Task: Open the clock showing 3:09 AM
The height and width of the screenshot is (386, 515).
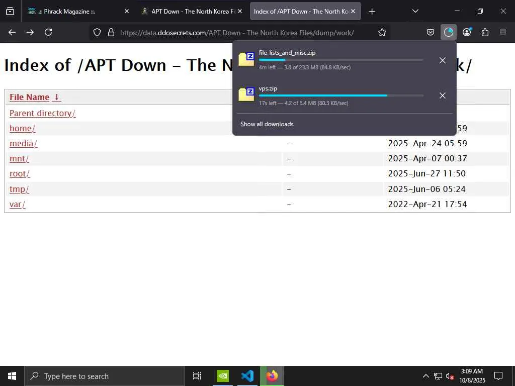Action: pyautogui.click(x=472, y=376)
